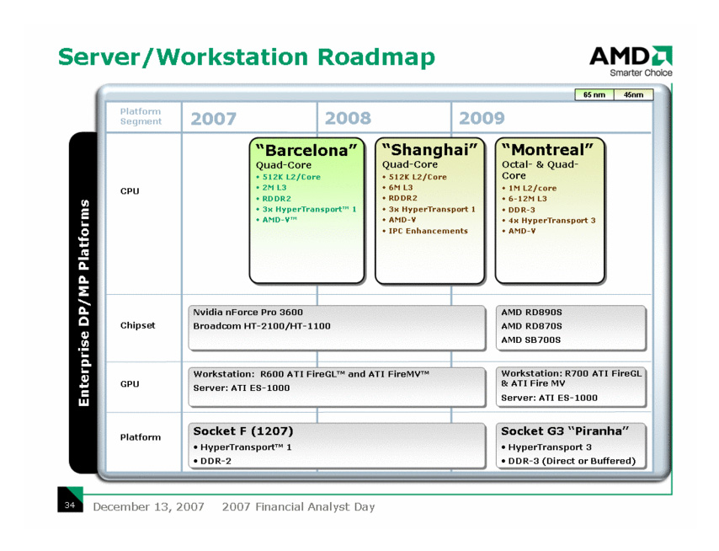Image resolution: width=719 pixels, height=551 pixels.
Task: Select "Broadcom HT-2100/HT-1100" chipset entry
Action: click(261, 326)
